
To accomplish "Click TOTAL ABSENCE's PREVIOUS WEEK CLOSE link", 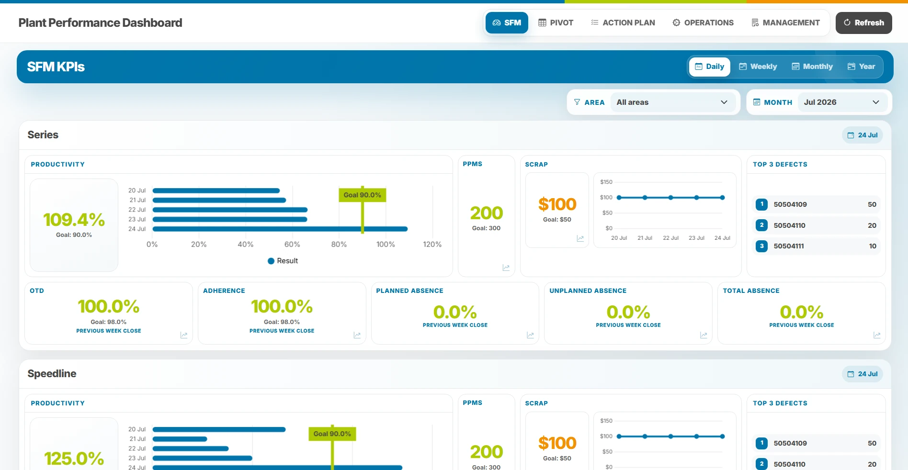I will click(802, 325).
